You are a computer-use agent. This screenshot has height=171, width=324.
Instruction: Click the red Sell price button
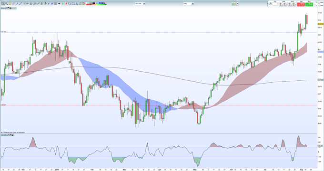click(301, 4)
